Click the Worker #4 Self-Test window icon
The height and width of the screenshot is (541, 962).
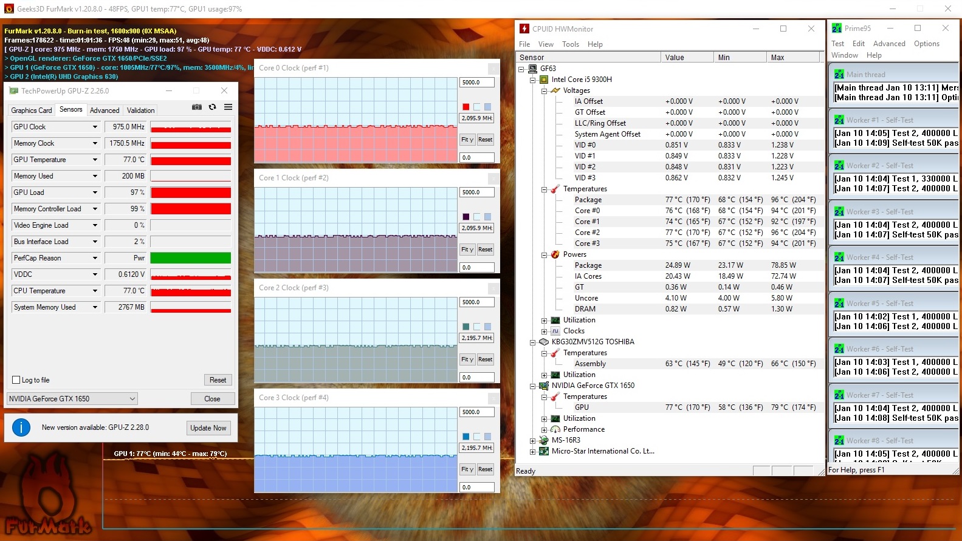tap(839, 257)
